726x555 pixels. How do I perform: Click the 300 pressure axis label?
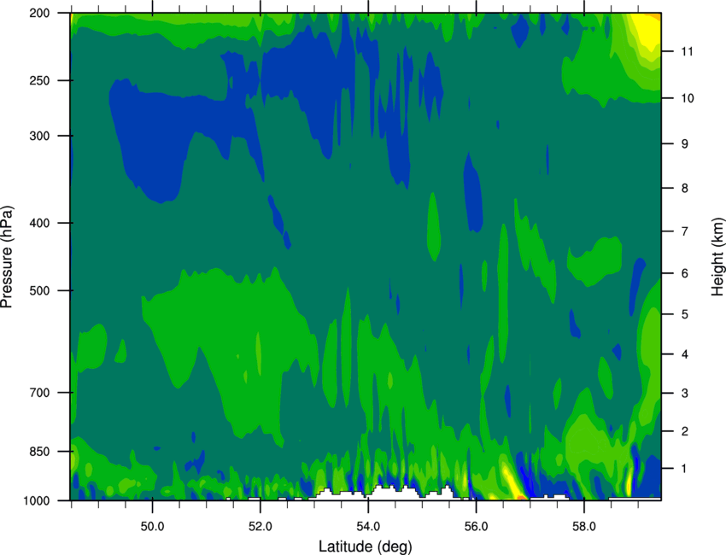pyautogui.click(x=39, y=136)
